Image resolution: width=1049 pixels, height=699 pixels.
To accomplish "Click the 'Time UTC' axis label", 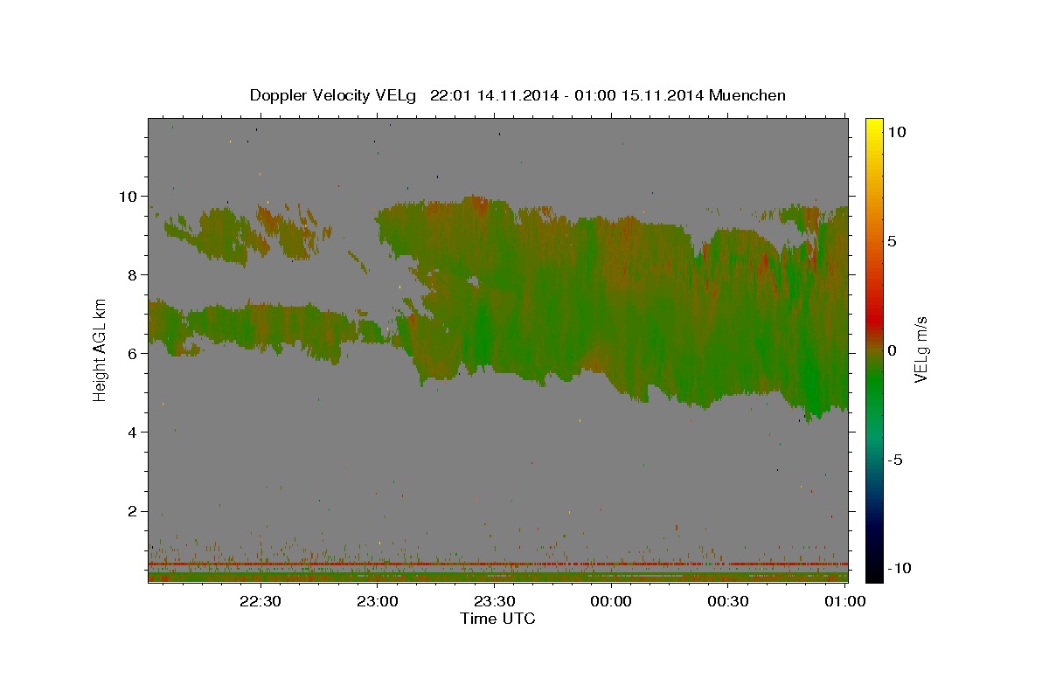I will 497,619.
